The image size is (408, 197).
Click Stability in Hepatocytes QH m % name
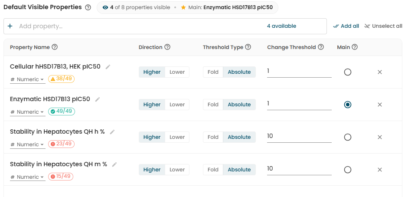tap(59, 164)
